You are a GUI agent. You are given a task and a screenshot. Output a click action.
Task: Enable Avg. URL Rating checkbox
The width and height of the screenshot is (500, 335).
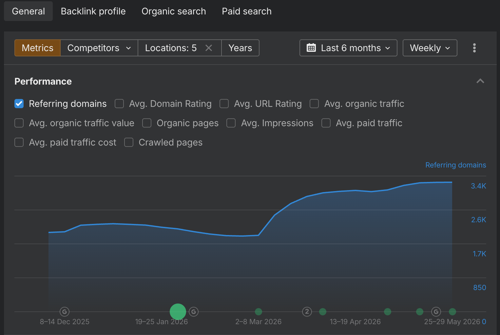(224, 104)
